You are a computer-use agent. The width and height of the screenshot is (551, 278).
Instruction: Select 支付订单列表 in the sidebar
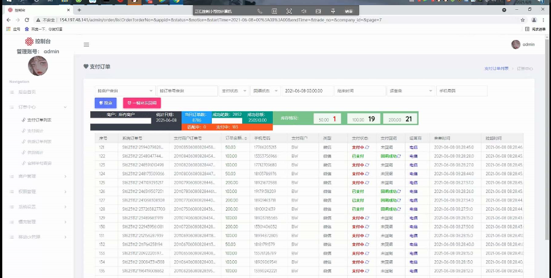pos(39,120)
